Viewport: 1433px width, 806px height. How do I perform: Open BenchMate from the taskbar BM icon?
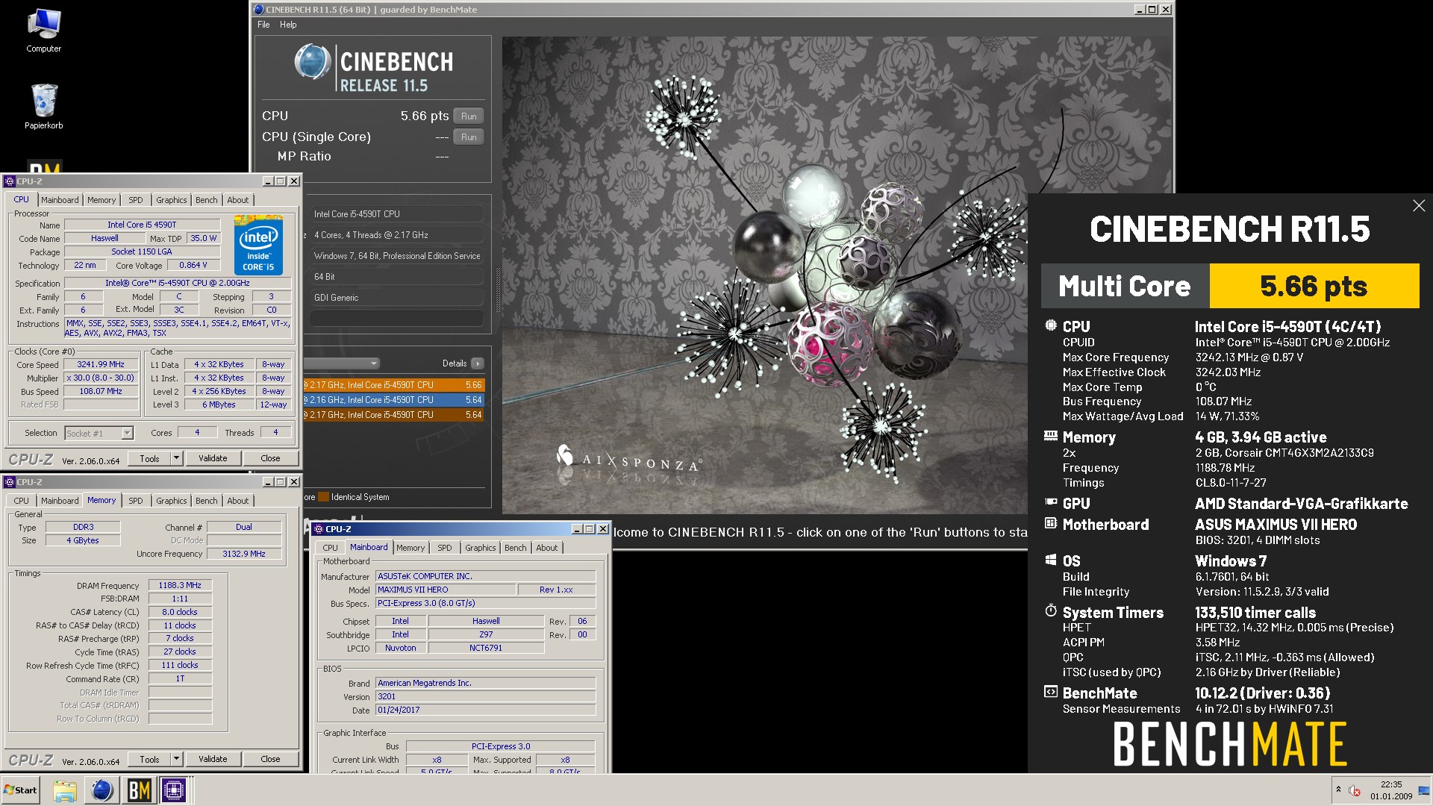point(139,790)
